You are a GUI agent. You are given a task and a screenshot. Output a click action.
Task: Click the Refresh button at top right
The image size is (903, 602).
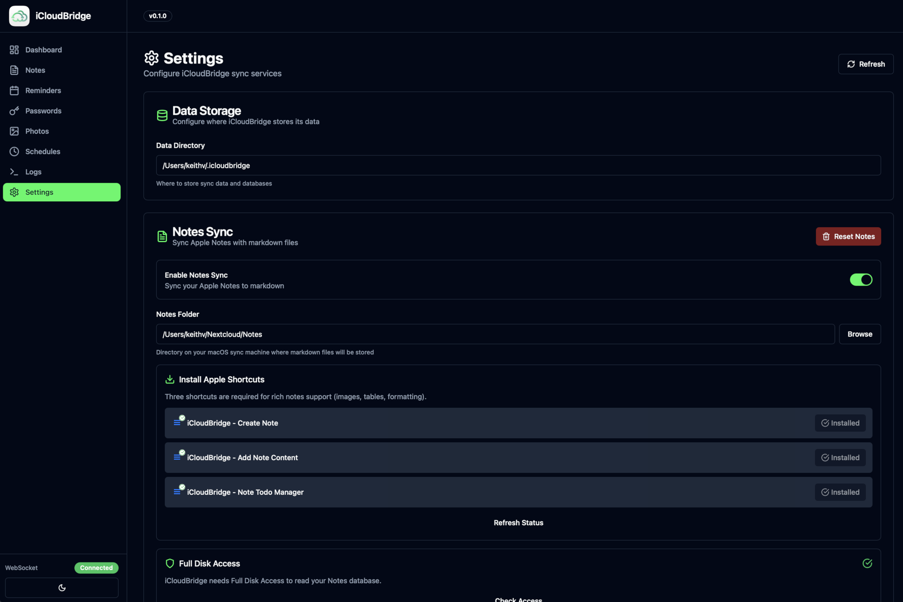coord(866,64)
